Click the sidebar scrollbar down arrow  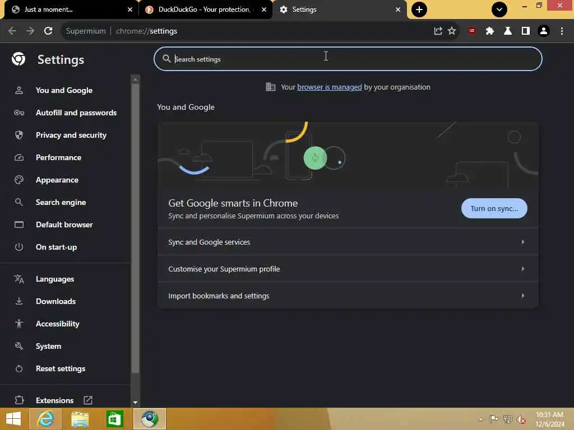pyautogui.click(x=136, y=402)
